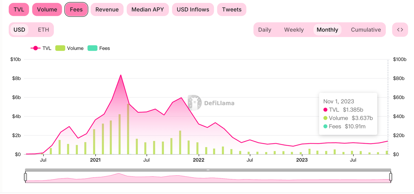This screenshot has width=414, height=194.
Task: Show USD Inflows on chart
Action: (193, 9)
